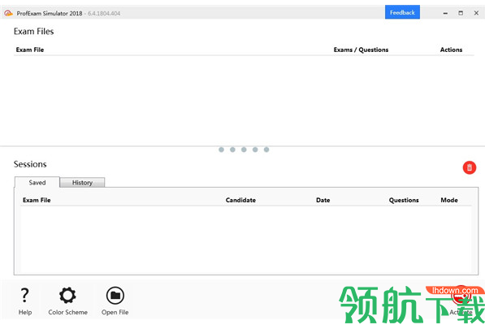Screen dimensions: 485x329
Task: Close the ProfExam Simulator window
Action: (476, 13)
